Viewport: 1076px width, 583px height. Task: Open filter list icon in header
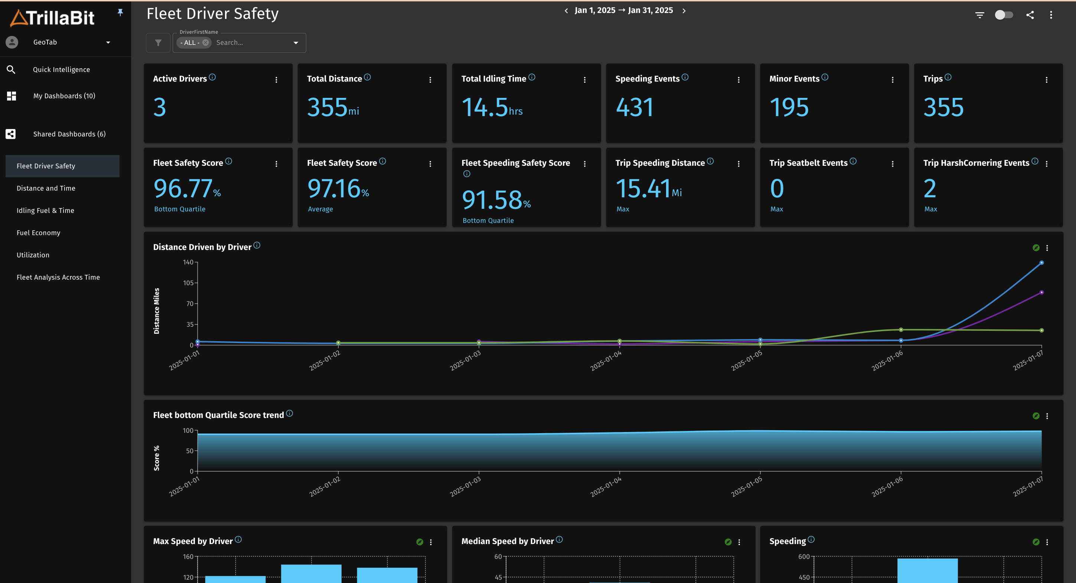(979, 15)
